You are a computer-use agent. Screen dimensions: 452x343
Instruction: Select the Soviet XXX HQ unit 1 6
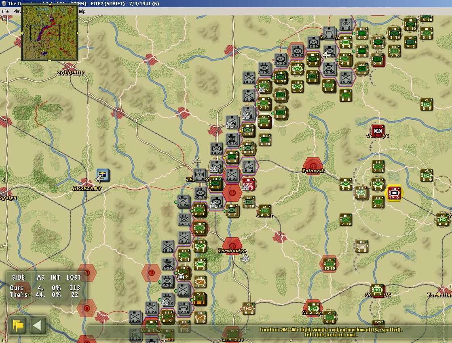click(x=362, y=69)
